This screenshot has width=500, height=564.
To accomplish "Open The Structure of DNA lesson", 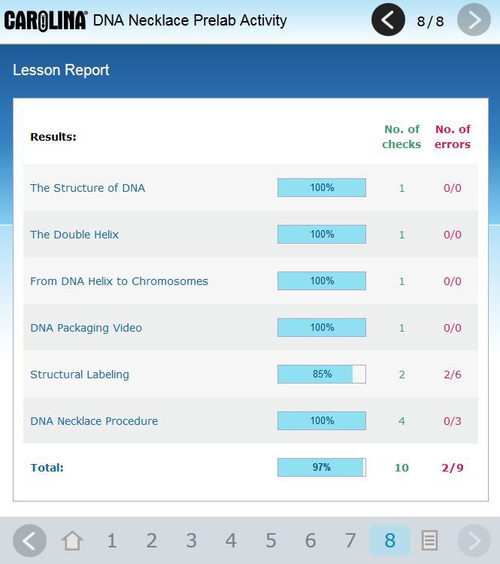I will pyautogui.click(x=87, y=188).
